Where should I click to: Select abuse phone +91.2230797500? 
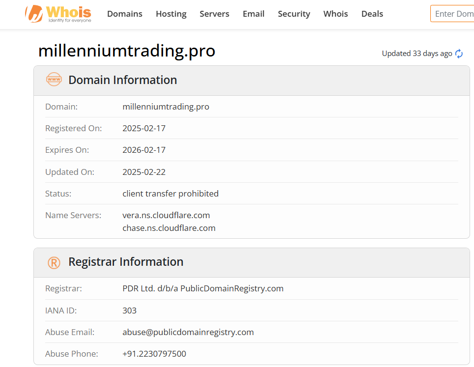coord(154,354)
